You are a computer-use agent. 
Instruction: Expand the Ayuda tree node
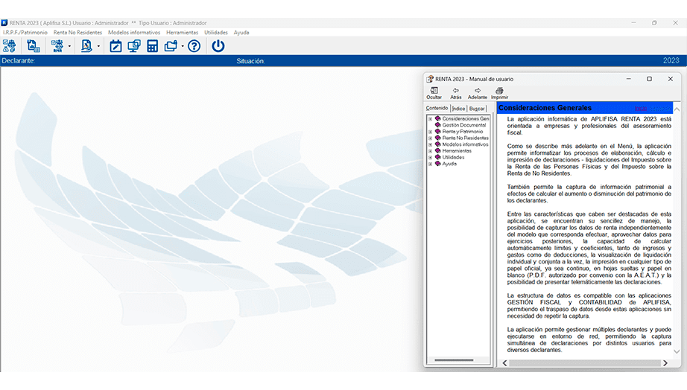pos(430,164)
